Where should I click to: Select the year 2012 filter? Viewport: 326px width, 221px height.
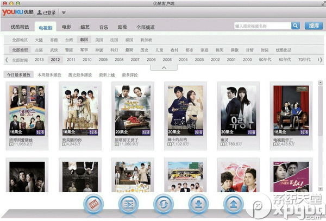point(55,60)
